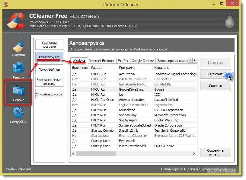246x180 pixels.
Task: Sort by the Включено column header
Action: coord(80,68)
